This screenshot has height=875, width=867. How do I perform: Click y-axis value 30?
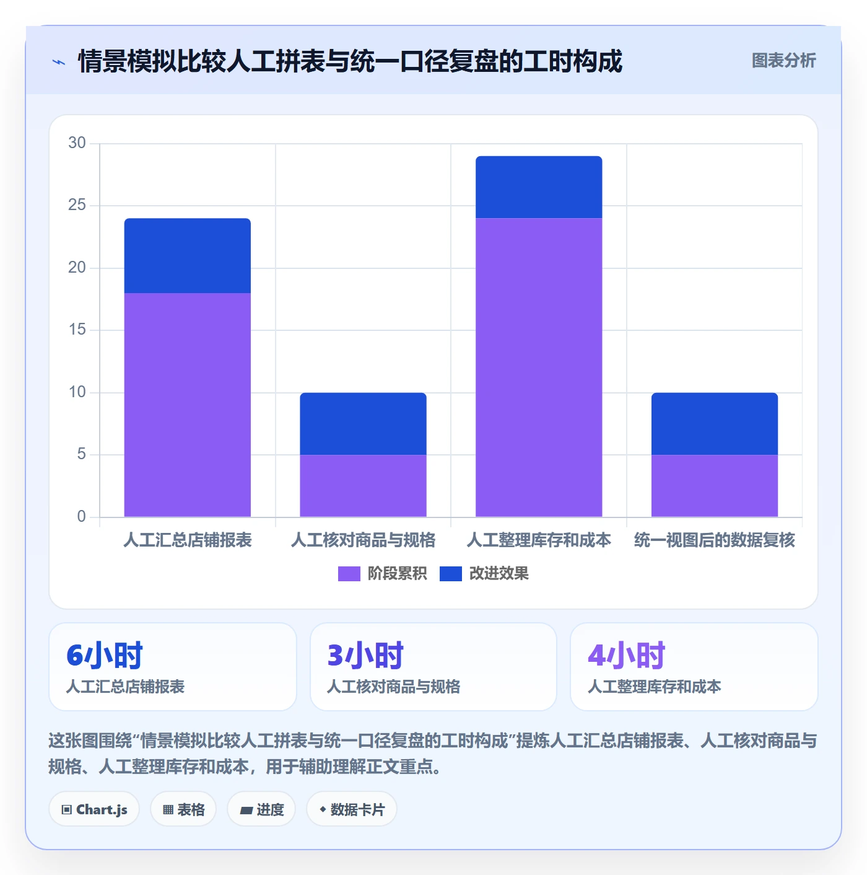(x=77, y=143)
